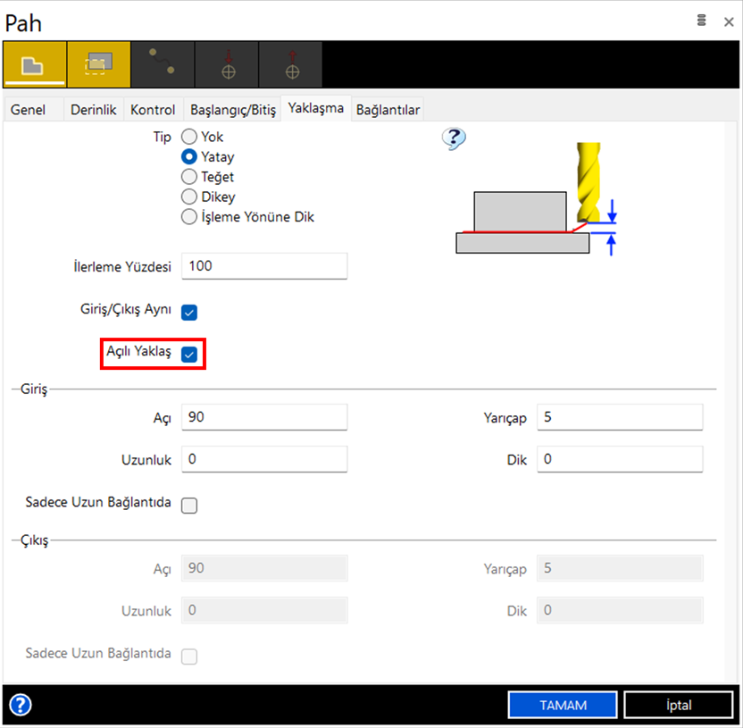Click the Tip label text

point(162,137)
